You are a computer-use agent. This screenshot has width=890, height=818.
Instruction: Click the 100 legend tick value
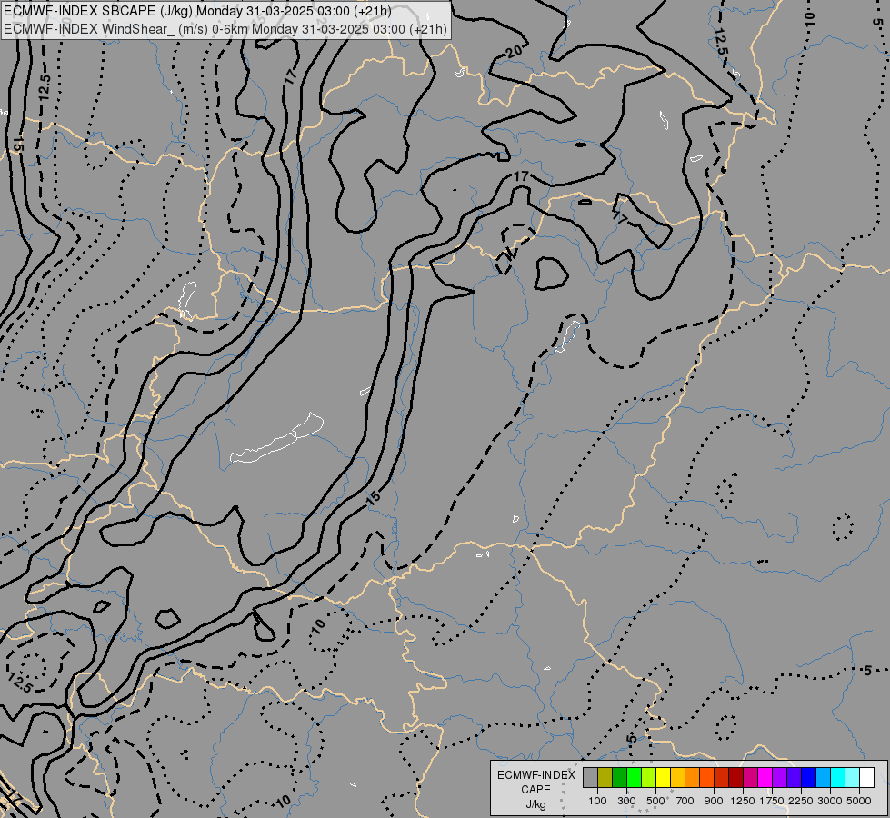coord(597,801)
